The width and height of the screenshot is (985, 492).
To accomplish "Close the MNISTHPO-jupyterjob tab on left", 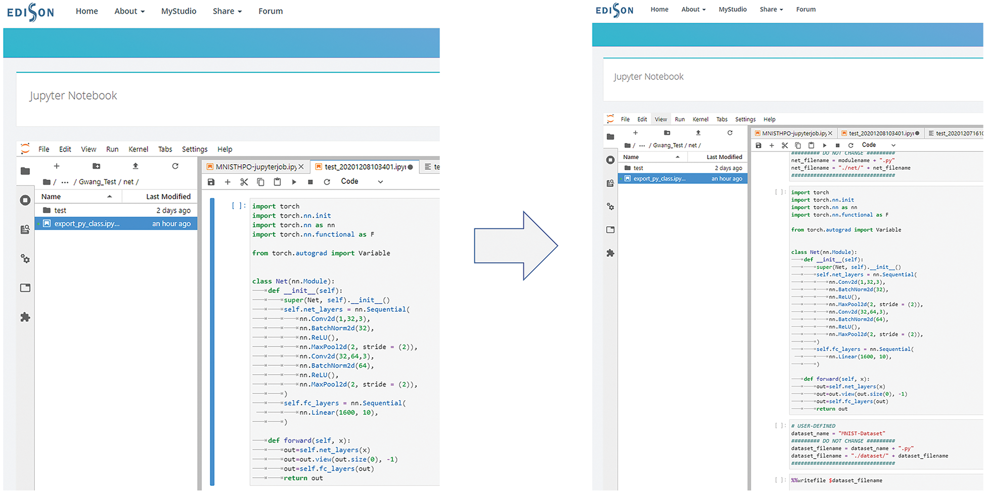I will click(x=301, y=167).
